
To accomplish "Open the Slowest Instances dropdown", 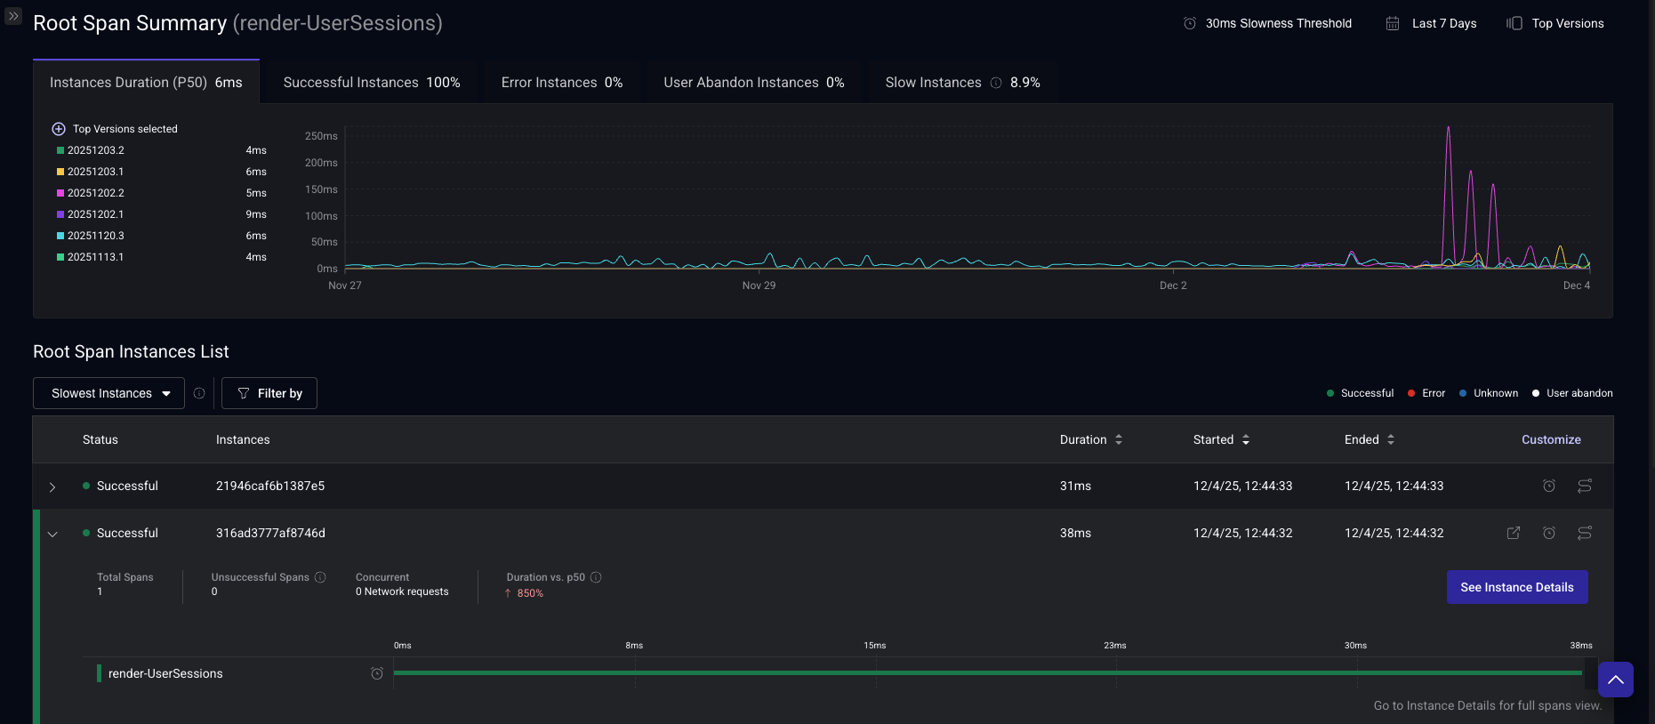I will pyautogui.click(x=108, y=393).
